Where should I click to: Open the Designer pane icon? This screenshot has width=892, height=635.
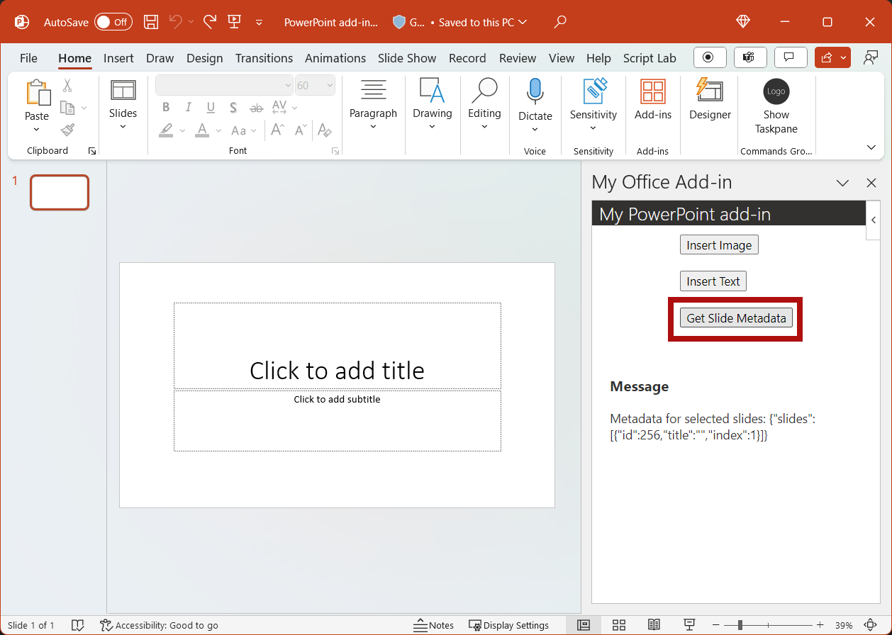[709, 96]
